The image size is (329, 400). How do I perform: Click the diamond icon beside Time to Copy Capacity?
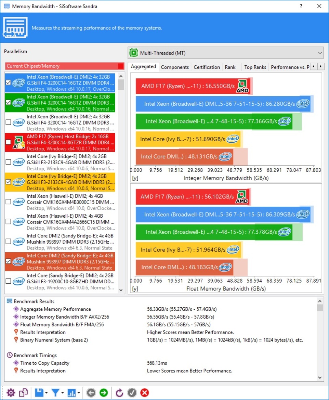click(16, 363)
